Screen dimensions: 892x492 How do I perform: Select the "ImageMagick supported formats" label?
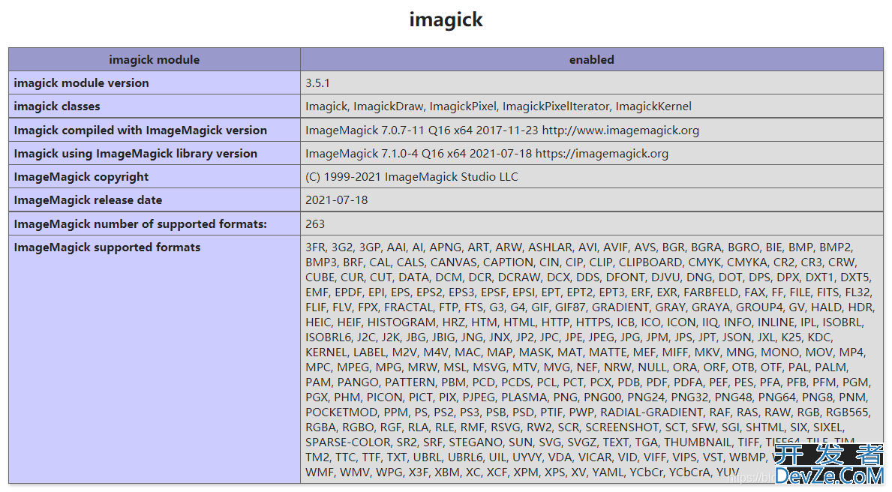[x=107, y=247]
